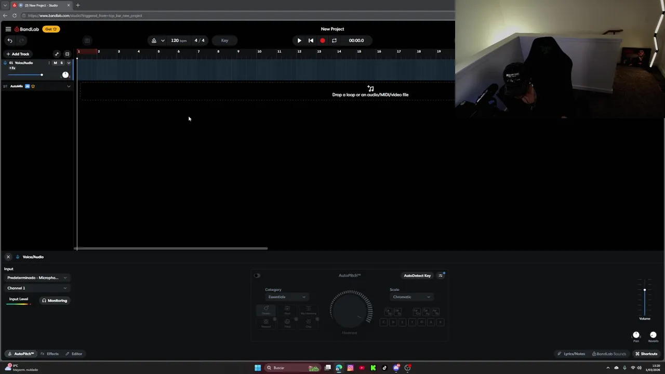
Task: Redo the last undone action
Action: pyautogui.click(x=21, y=41)
